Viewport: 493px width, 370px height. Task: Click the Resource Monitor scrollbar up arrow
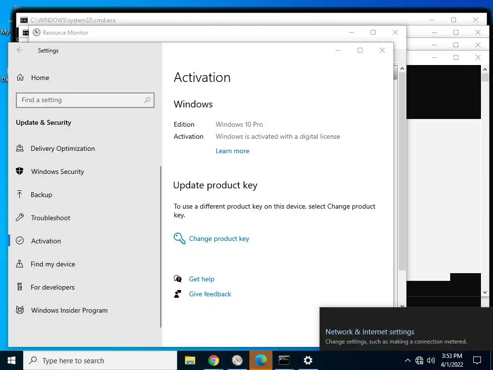tap(402, 68)
